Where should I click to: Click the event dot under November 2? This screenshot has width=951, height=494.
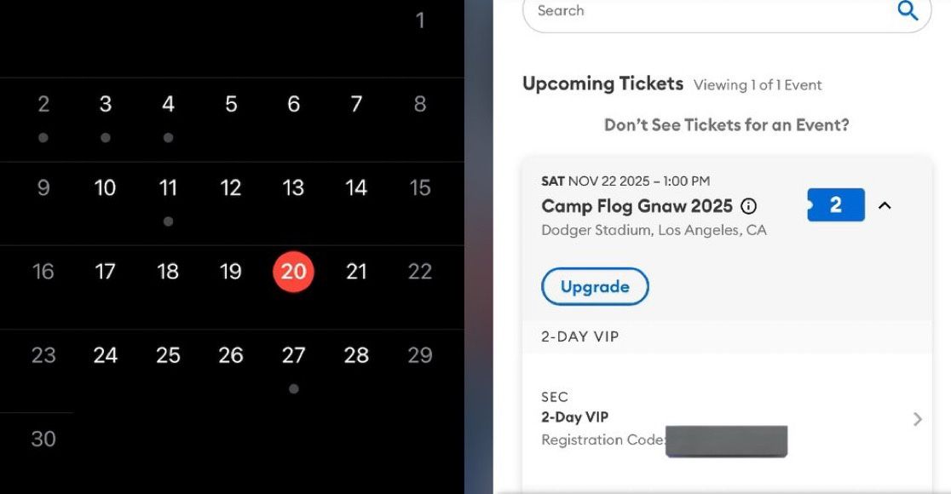coord(43,136)
